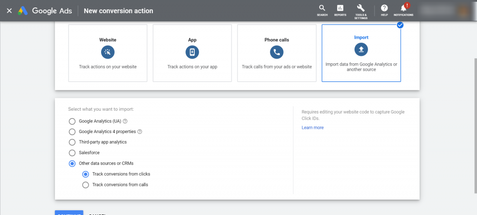Click the page vertical scrollbar
Image resolution: width=477 pixels, height=215 pixels.
[476, 126]
